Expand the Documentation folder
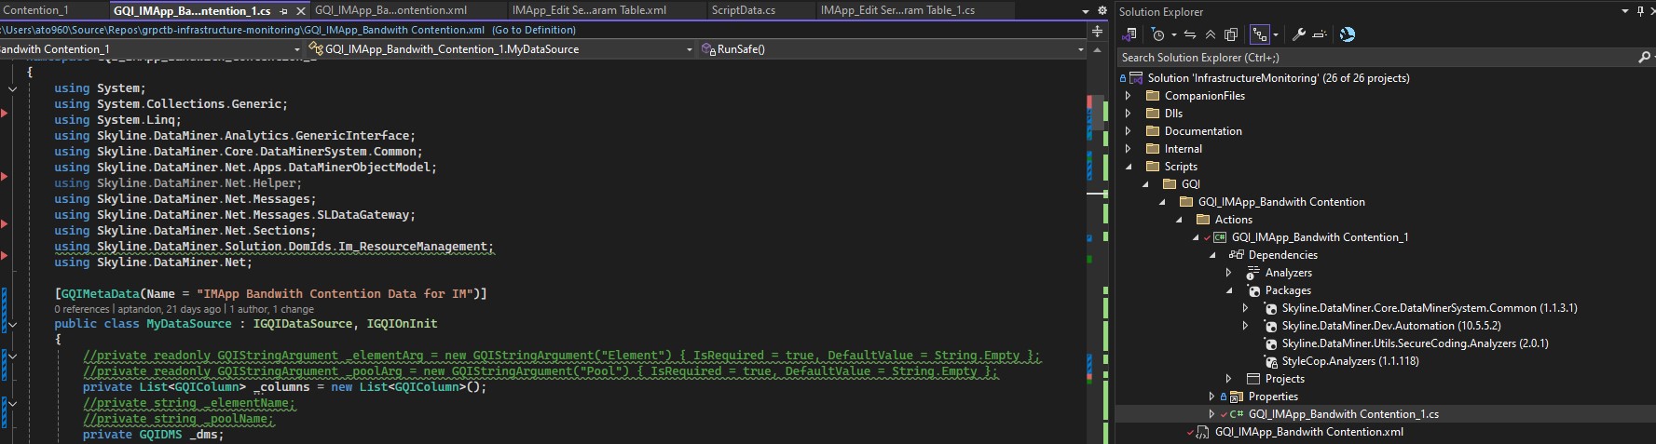Screen dimensions: 1656x444 click(1129, 131)
